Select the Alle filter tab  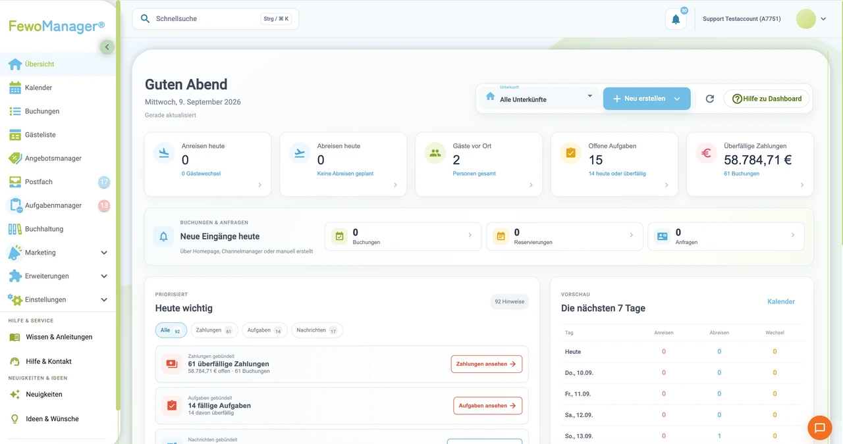(x=171, y=330)
